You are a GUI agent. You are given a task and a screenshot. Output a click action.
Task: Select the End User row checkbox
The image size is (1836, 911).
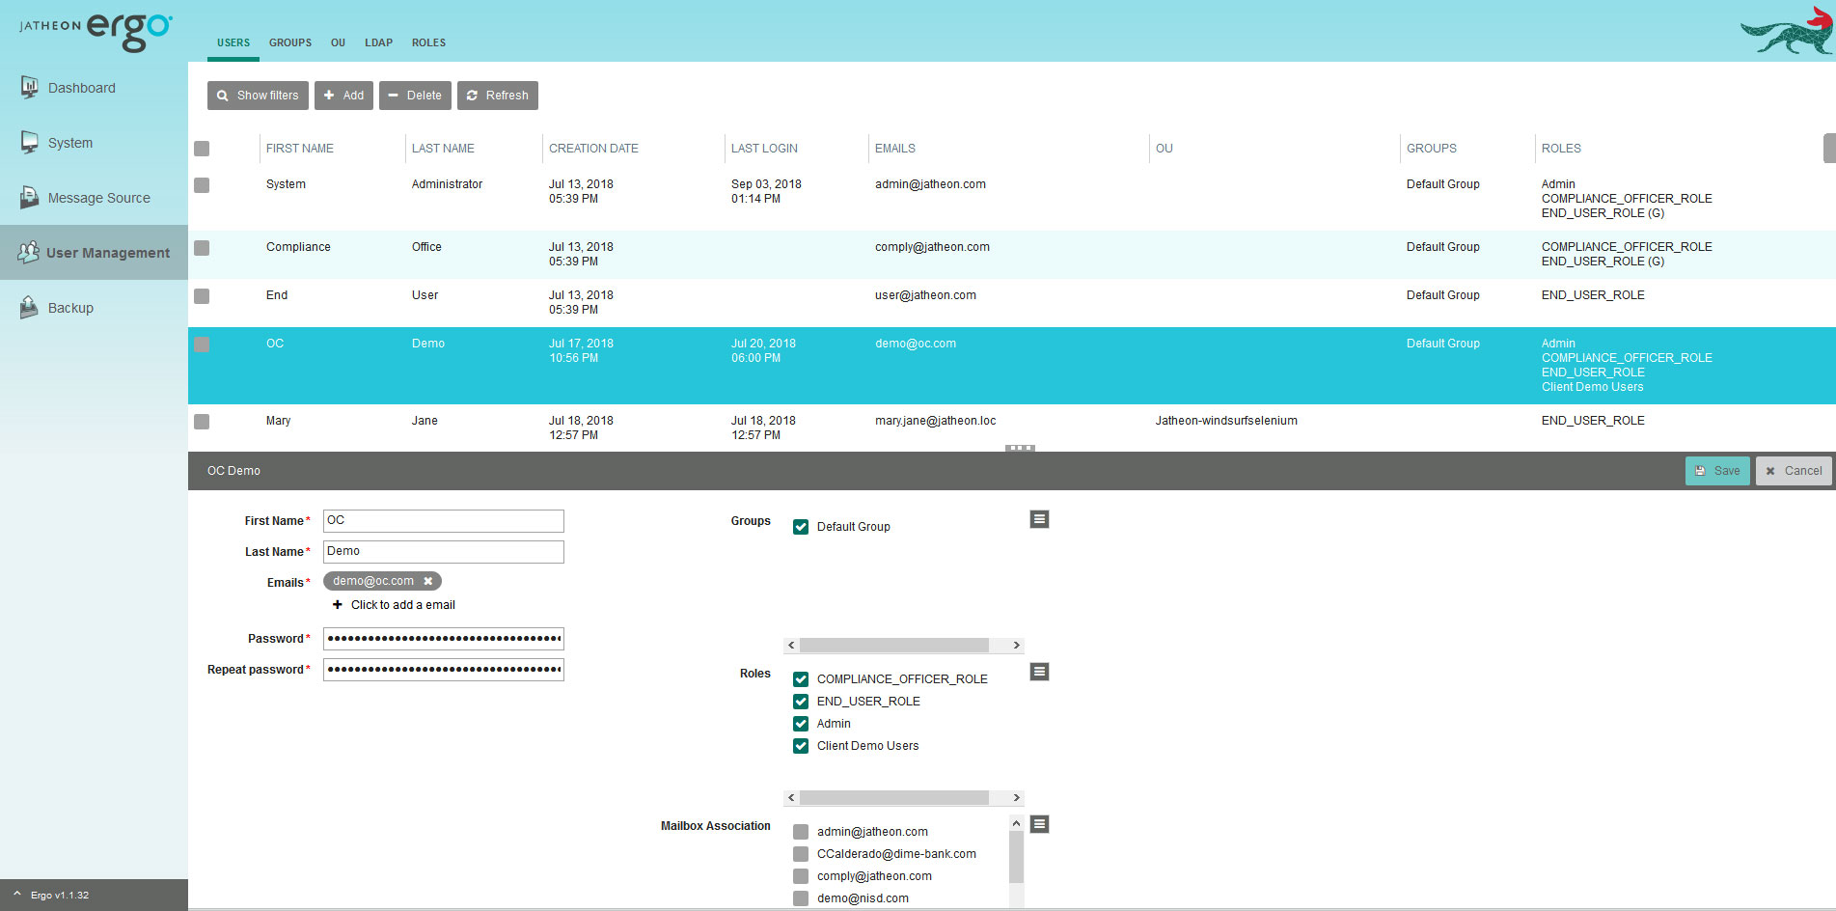(202, 296)
